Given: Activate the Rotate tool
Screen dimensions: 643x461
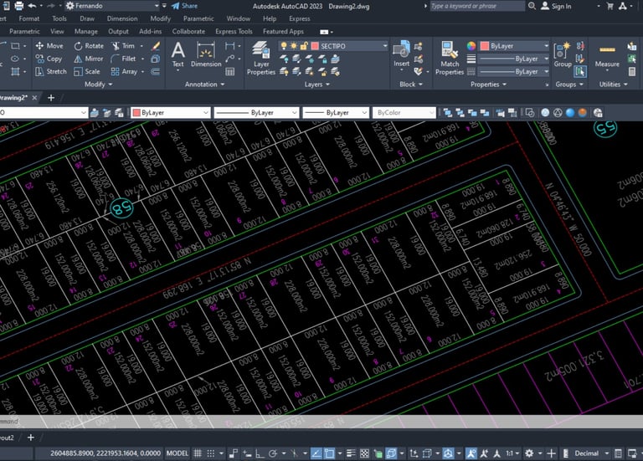Looking at the screenshot, I should tap(88, 46).
